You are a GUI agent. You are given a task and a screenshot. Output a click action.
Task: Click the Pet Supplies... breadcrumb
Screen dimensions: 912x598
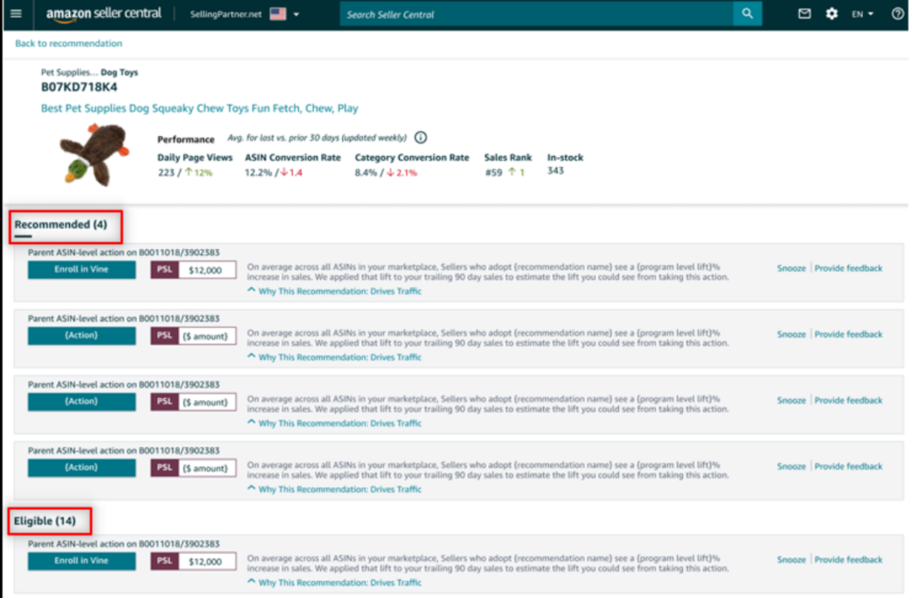(x=69, y=72)
